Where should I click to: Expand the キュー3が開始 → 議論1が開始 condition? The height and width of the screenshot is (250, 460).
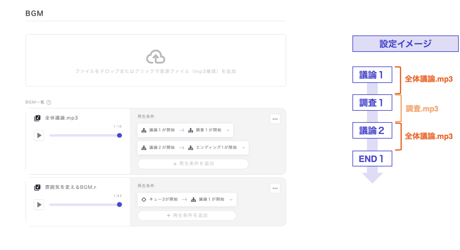(231, 200)
